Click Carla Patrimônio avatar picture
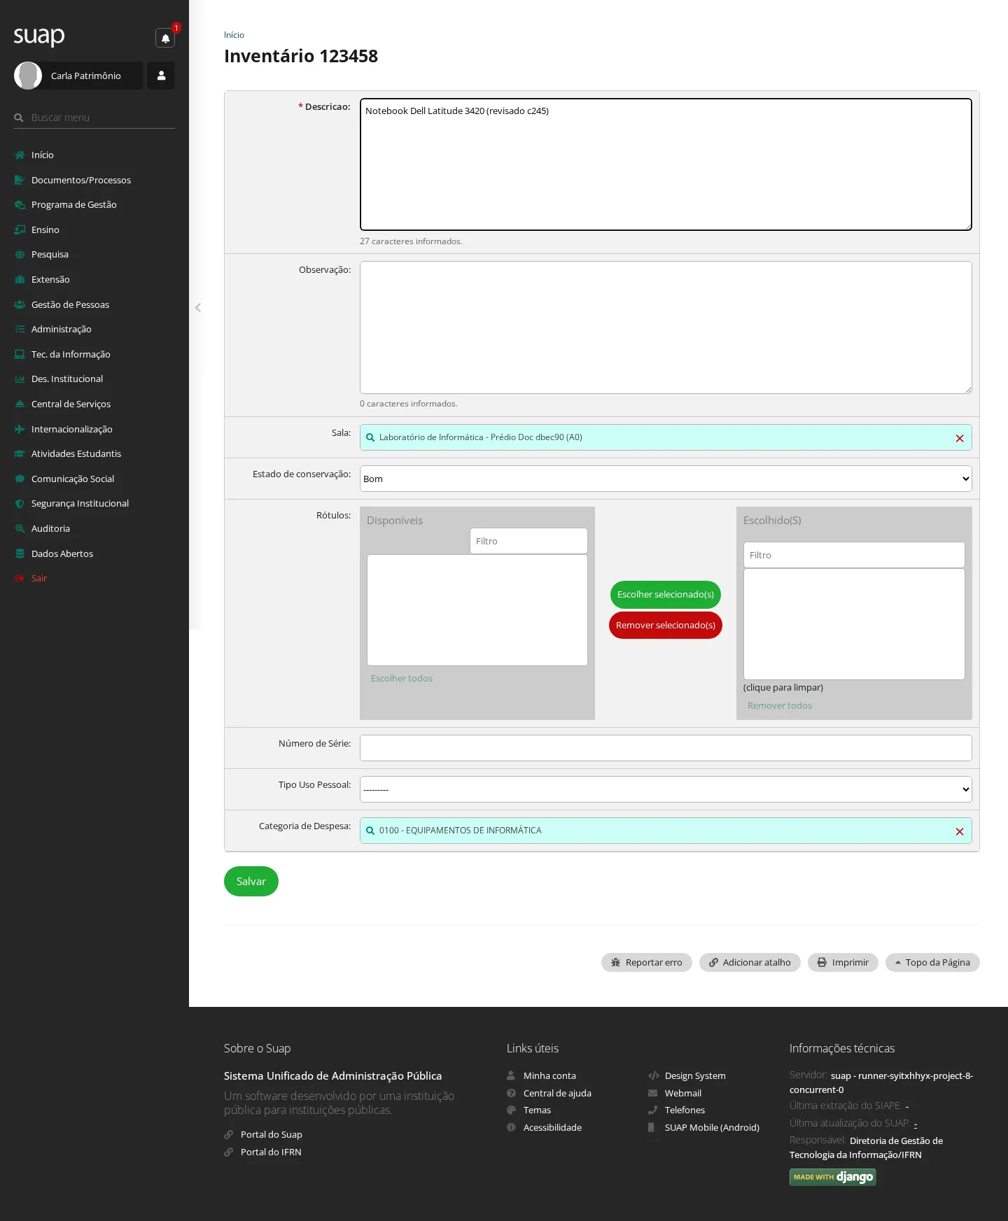1008x1221 pixels. point(28,76)
